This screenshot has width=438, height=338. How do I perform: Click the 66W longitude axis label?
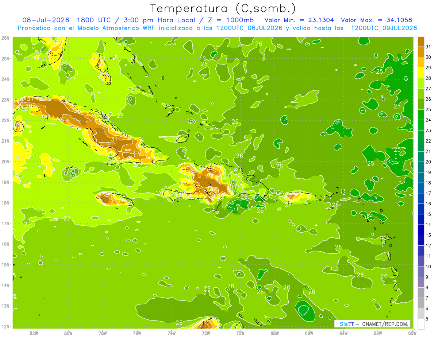309,333
